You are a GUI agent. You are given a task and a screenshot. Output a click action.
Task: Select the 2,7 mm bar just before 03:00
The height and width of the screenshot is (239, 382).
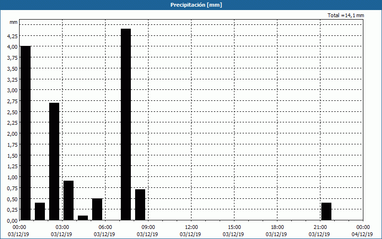click(x=54, y=162)
